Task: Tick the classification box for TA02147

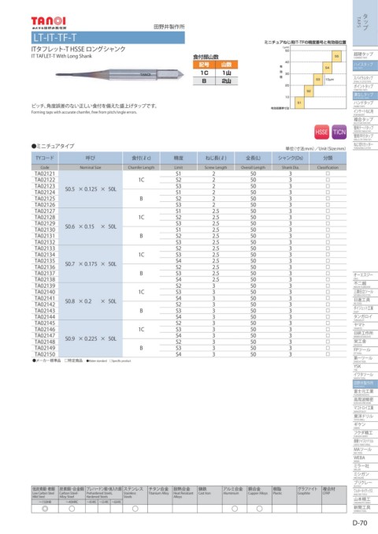Action: click(x=328, y=335)
